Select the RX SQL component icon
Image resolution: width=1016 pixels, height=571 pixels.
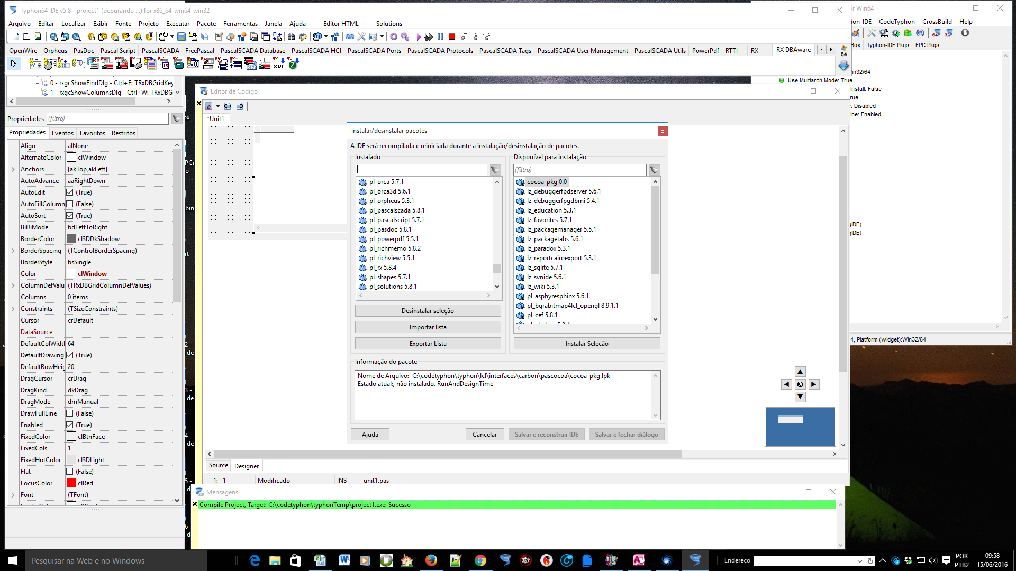point(279,63)
